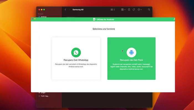Screen dimensions: 194x110
Task: Click the Finder tags icon
Action: (134, 9)
